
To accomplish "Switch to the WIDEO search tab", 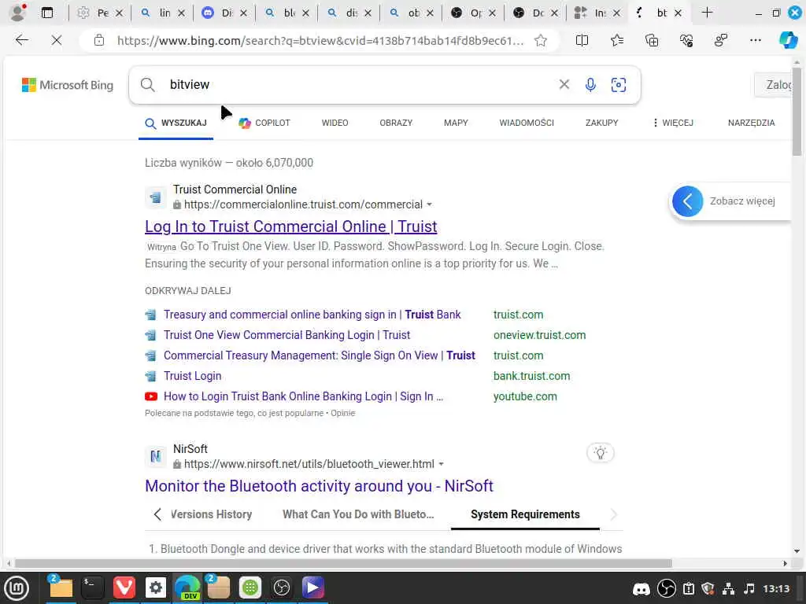I will click(x=335, y=123).
